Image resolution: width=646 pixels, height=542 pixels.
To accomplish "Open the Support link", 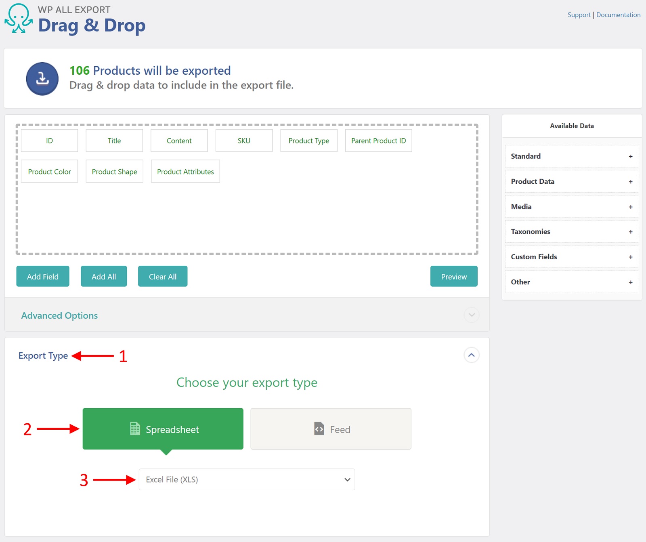I will (579, 15).
